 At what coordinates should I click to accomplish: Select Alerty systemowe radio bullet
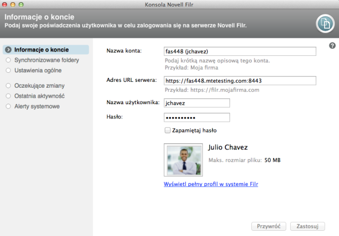click(8, 106)
